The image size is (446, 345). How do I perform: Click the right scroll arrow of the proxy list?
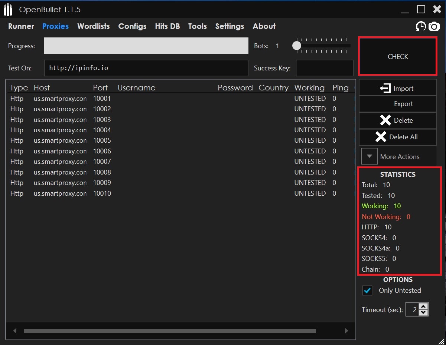(346, 331)
